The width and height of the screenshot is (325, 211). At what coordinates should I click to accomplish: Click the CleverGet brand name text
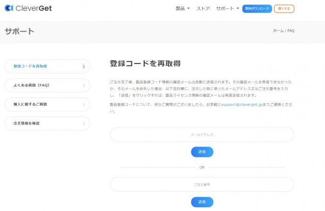[x=33, y=8]
